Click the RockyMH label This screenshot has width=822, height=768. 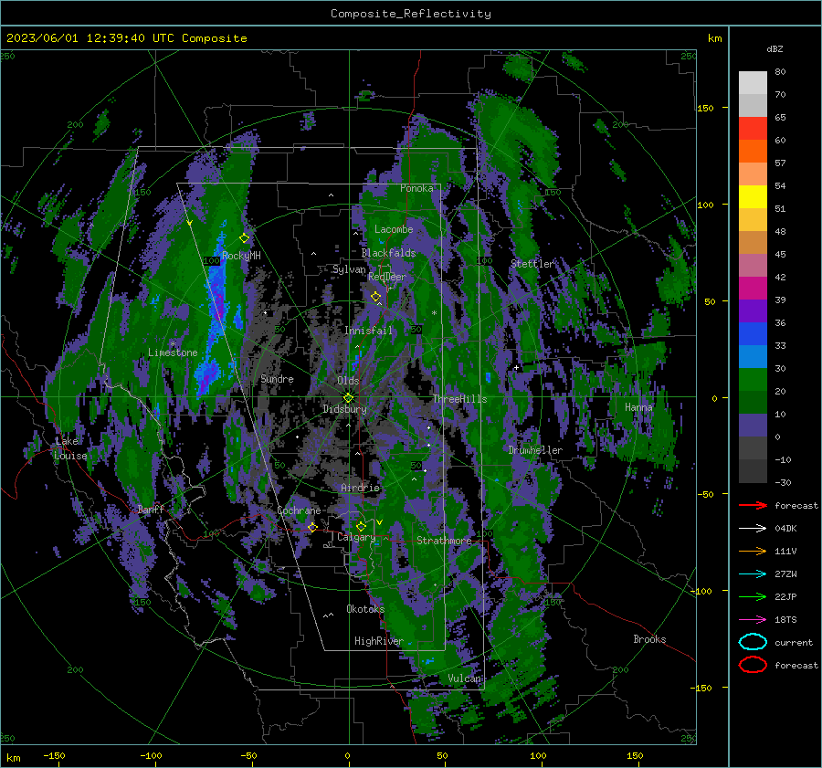pyautogui.click(x=241, y=256)
